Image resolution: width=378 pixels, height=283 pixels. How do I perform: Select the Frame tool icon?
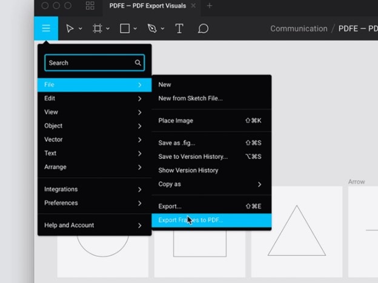98,28
